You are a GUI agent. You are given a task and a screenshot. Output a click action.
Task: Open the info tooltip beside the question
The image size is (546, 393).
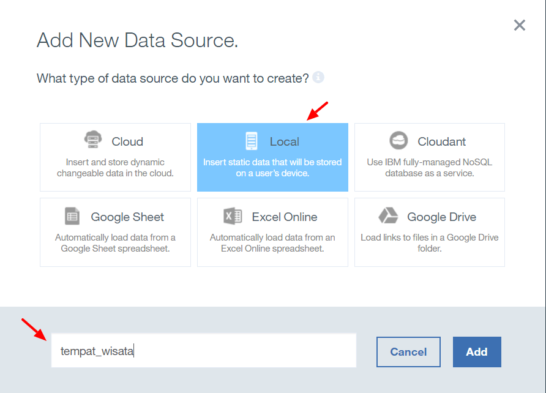[x=318, y=78]
